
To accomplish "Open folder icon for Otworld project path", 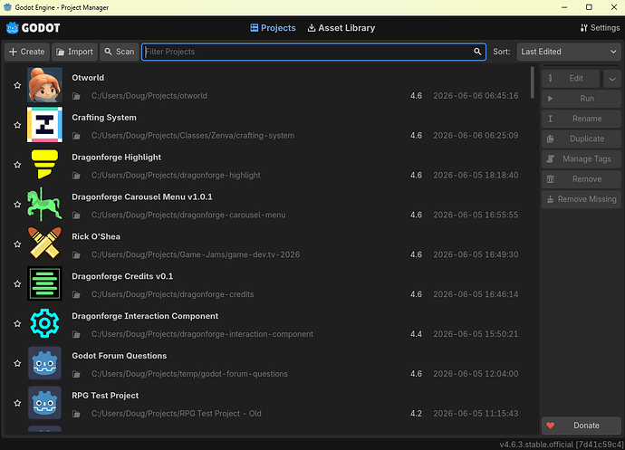I will pos(76,96).
